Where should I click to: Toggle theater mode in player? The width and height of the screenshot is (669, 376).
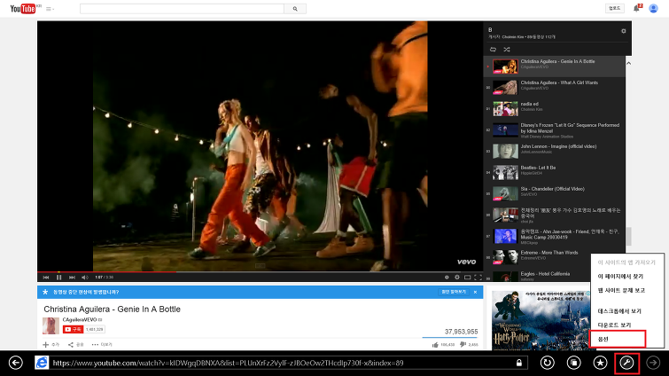pos(468,278)
